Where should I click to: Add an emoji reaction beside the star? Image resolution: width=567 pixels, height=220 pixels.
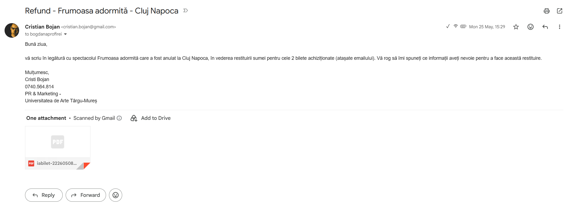coord(530,27)
